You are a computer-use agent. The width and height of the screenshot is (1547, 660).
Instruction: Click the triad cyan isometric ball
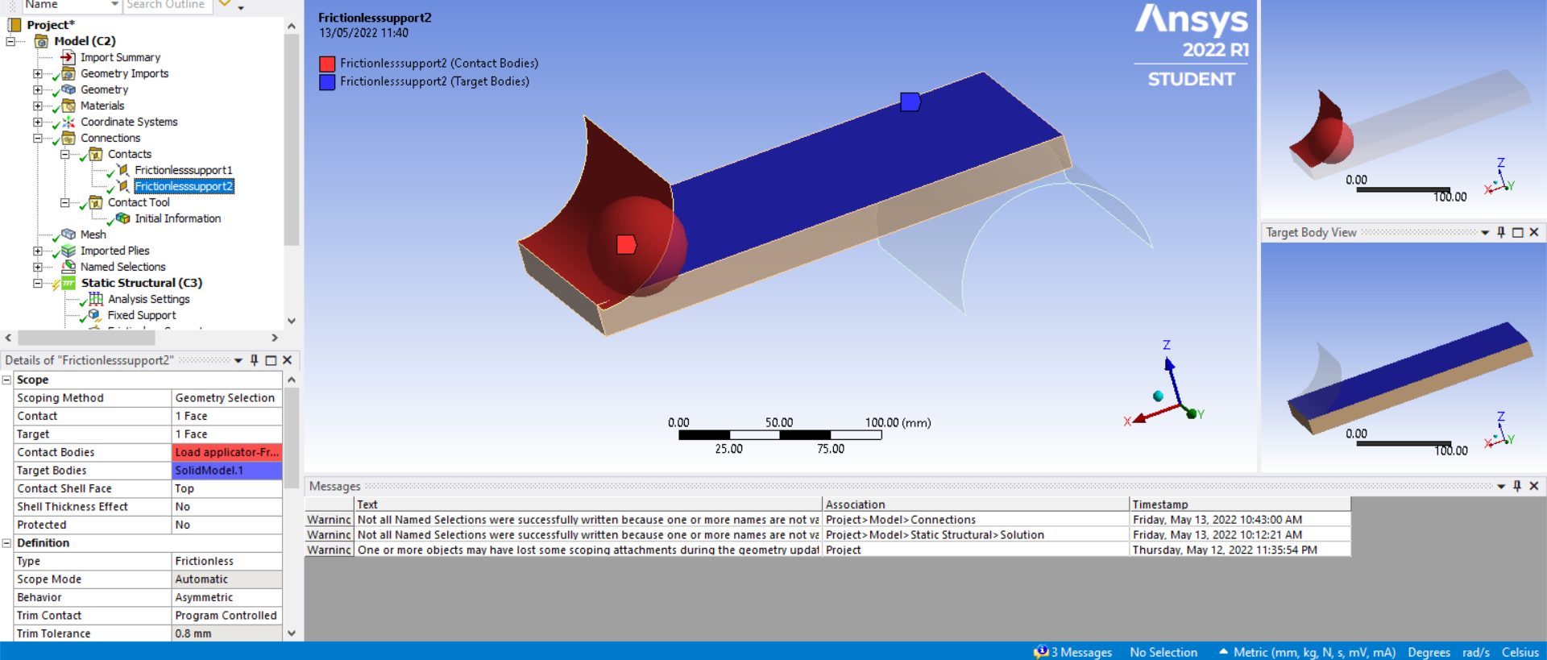coord(1158,396)
